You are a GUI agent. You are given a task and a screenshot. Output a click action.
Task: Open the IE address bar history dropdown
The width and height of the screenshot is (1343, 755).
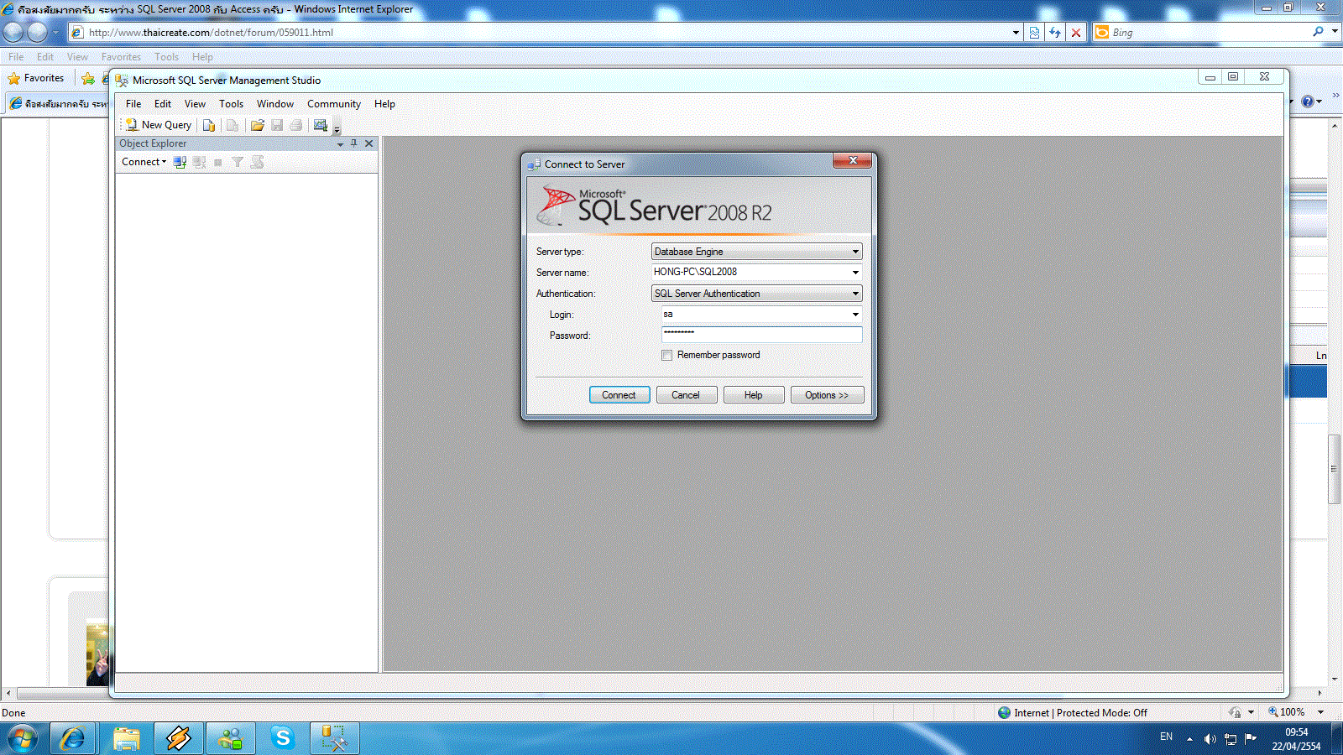[x=1016, y=33]
